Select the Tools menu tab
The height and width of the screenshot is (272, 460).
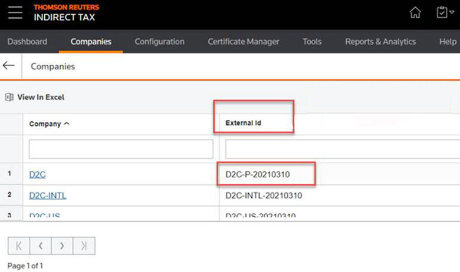(312, 42)
